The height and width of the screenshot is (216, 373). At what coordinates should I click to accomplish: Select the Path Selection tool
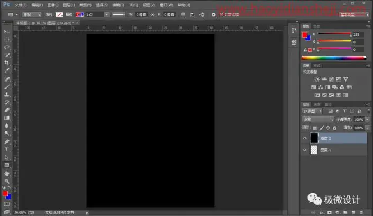click(7, 157)
